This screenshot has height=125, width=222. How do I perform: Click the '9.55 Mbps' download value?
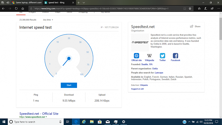pos(69,101)
